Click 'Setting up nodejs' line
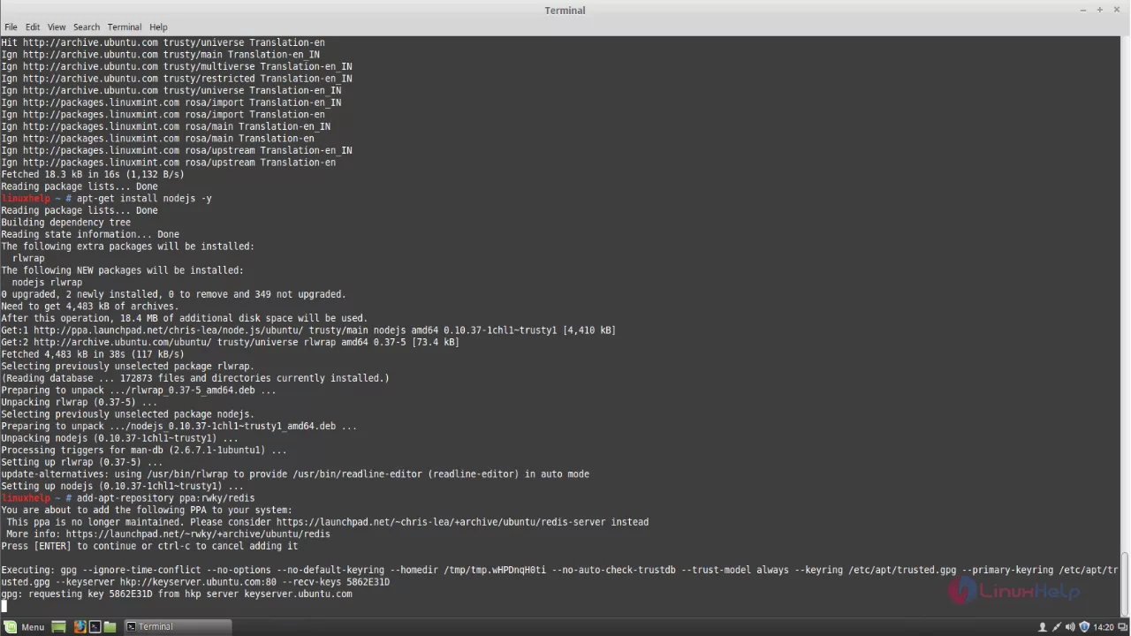The width and height of the screenshot is (1131, 636). tap(122, 486)
